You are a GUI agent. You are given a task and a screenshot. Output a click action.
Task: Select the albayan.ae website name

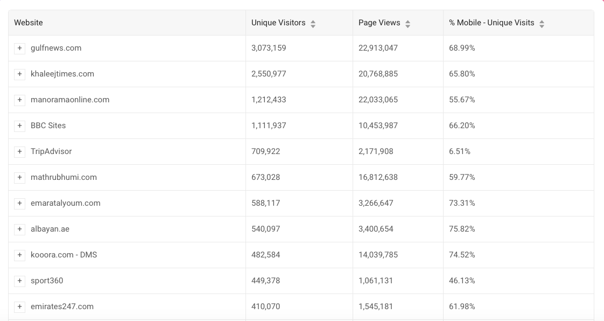click(50, 229)
